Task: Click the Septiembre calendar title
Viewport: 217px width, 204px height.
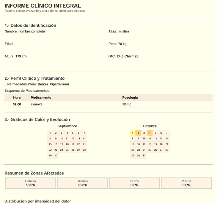Action: tap(67, 126)
